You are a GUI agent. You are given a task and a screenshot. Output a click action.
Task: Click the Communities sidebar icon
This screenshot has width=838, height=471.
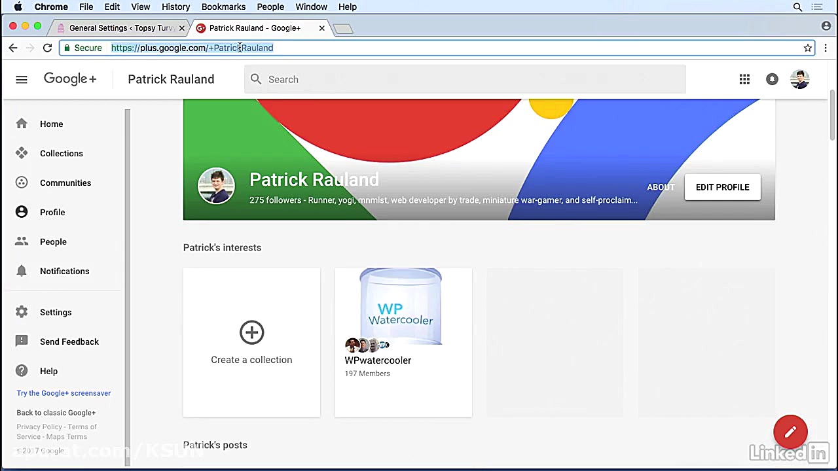[x=22, y=183]
